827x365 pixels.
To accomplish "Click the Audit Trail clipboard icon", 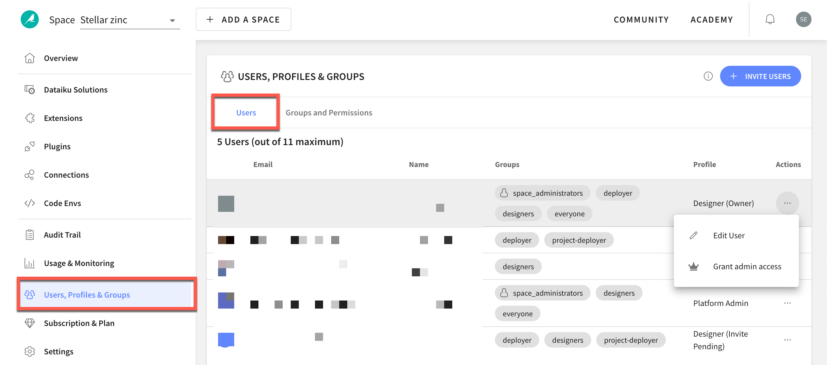I will [30, 235].
